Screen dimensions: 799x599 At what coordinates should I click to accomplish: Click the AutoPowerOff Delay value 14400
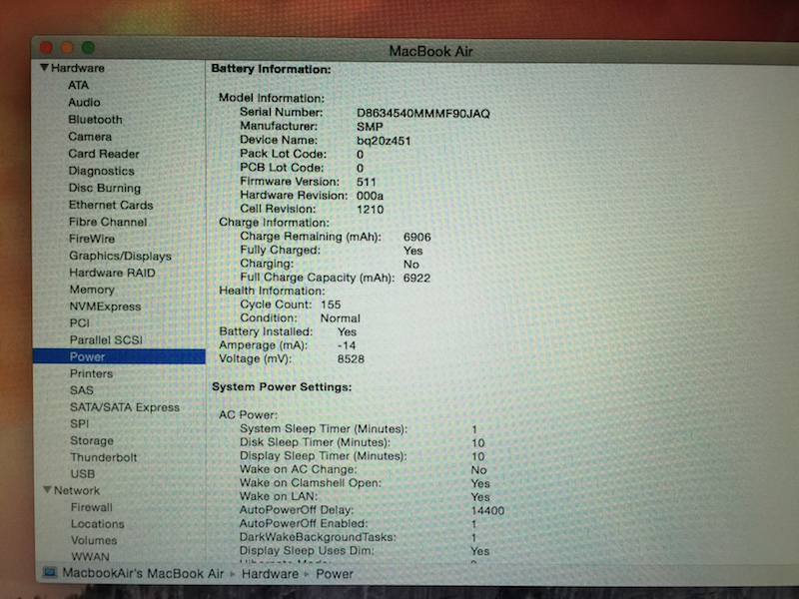[x=487, y=511]
